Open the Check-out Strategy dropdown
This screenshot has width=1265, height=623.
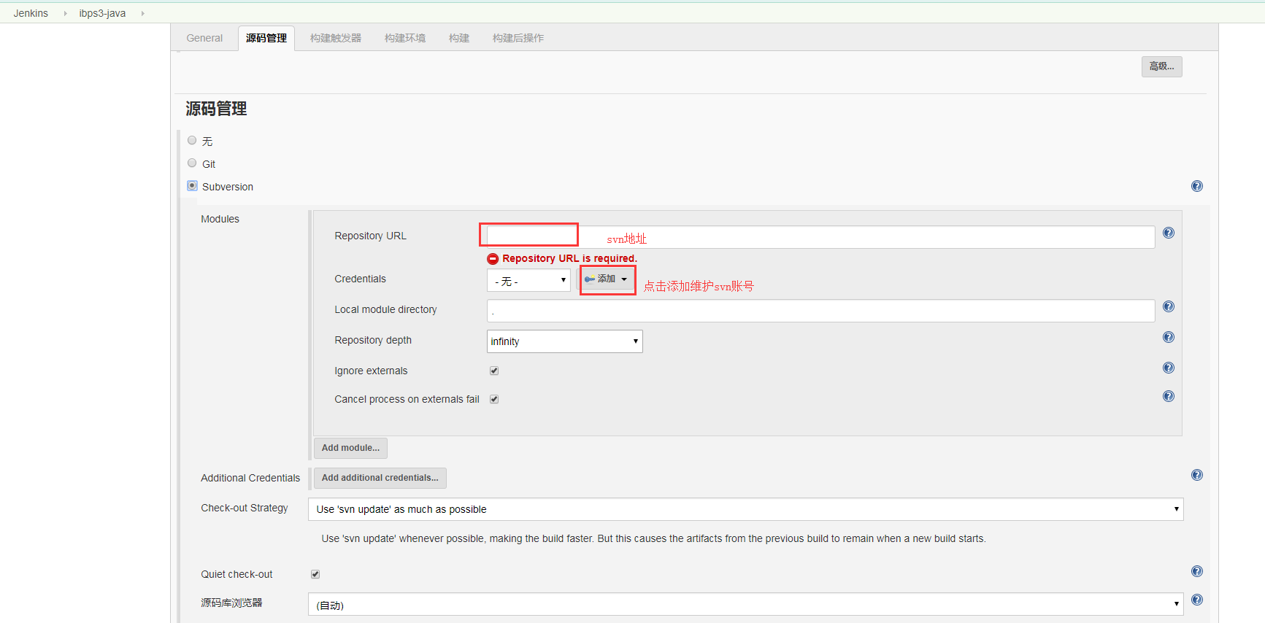[745, 509]
